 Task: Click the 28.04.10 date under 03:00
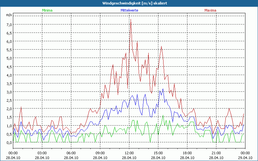pos(42,158)
